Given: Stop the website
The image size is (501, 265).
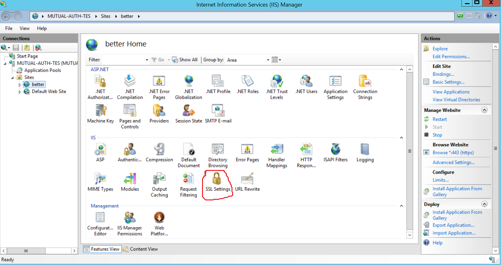Looking at the screenshot, I should tap(437, 135).
